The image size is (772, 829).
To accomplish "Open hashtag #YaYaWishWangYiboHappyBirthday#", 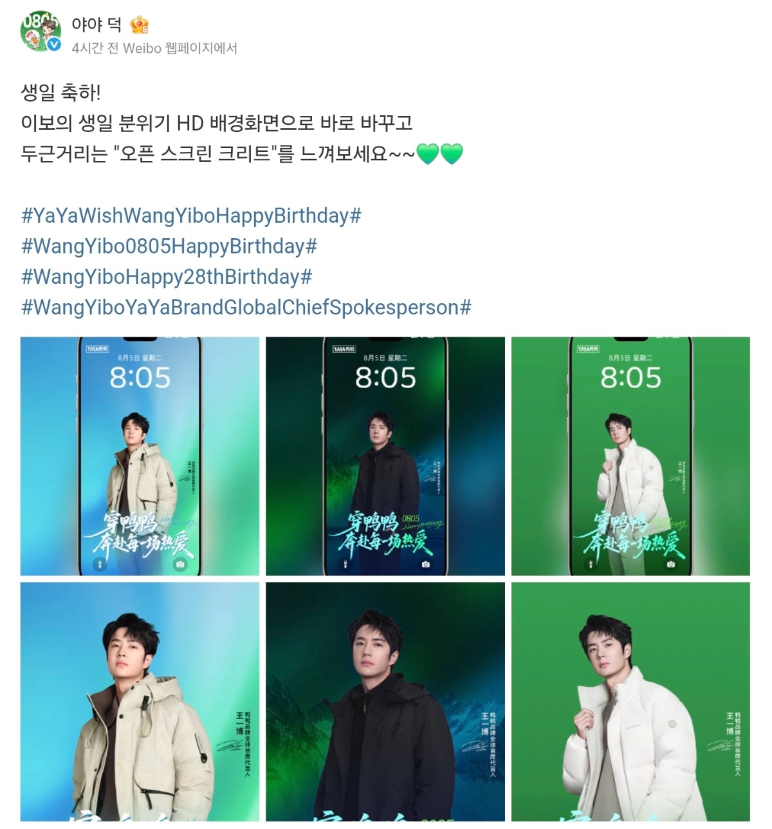I will (191, 216).
